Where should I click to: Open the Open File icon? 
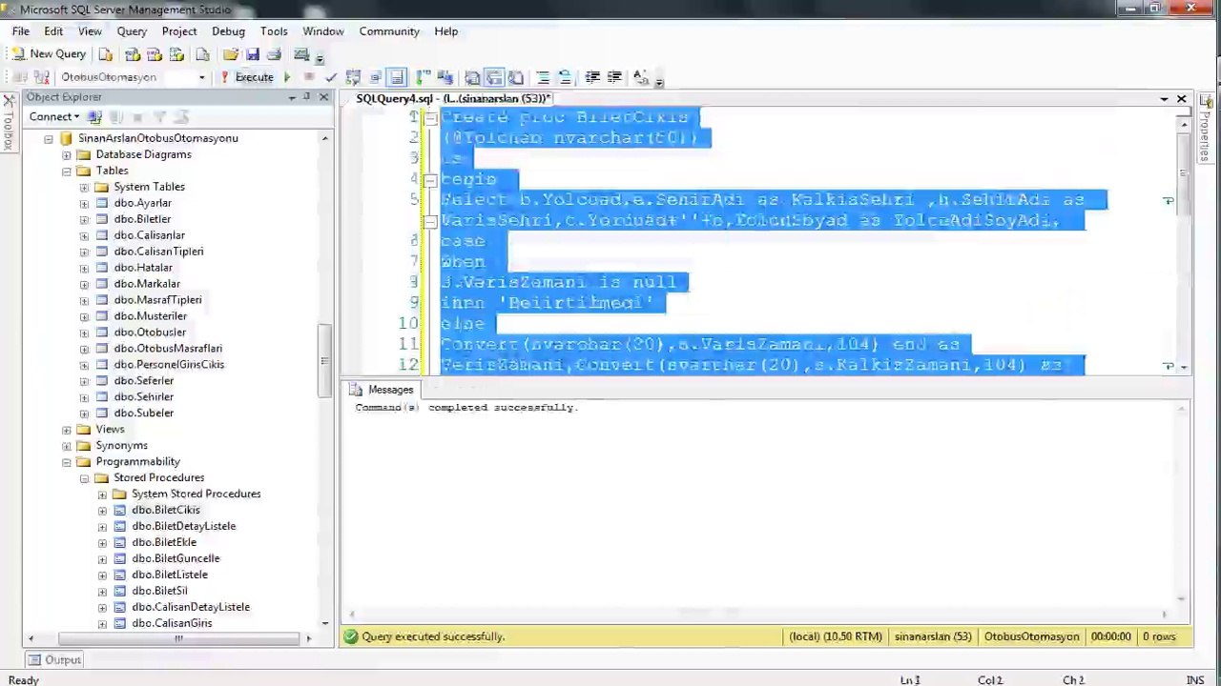coord(232,54)
